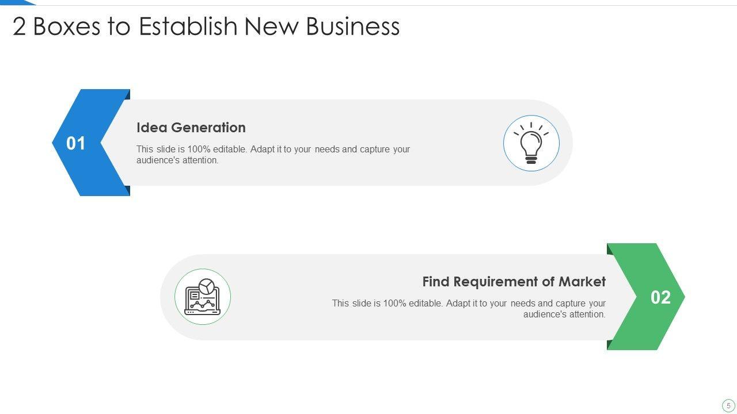Select the blue 01 chevron arrow
The width and height of the screenshot is (737, 414).
coord(81,143)
